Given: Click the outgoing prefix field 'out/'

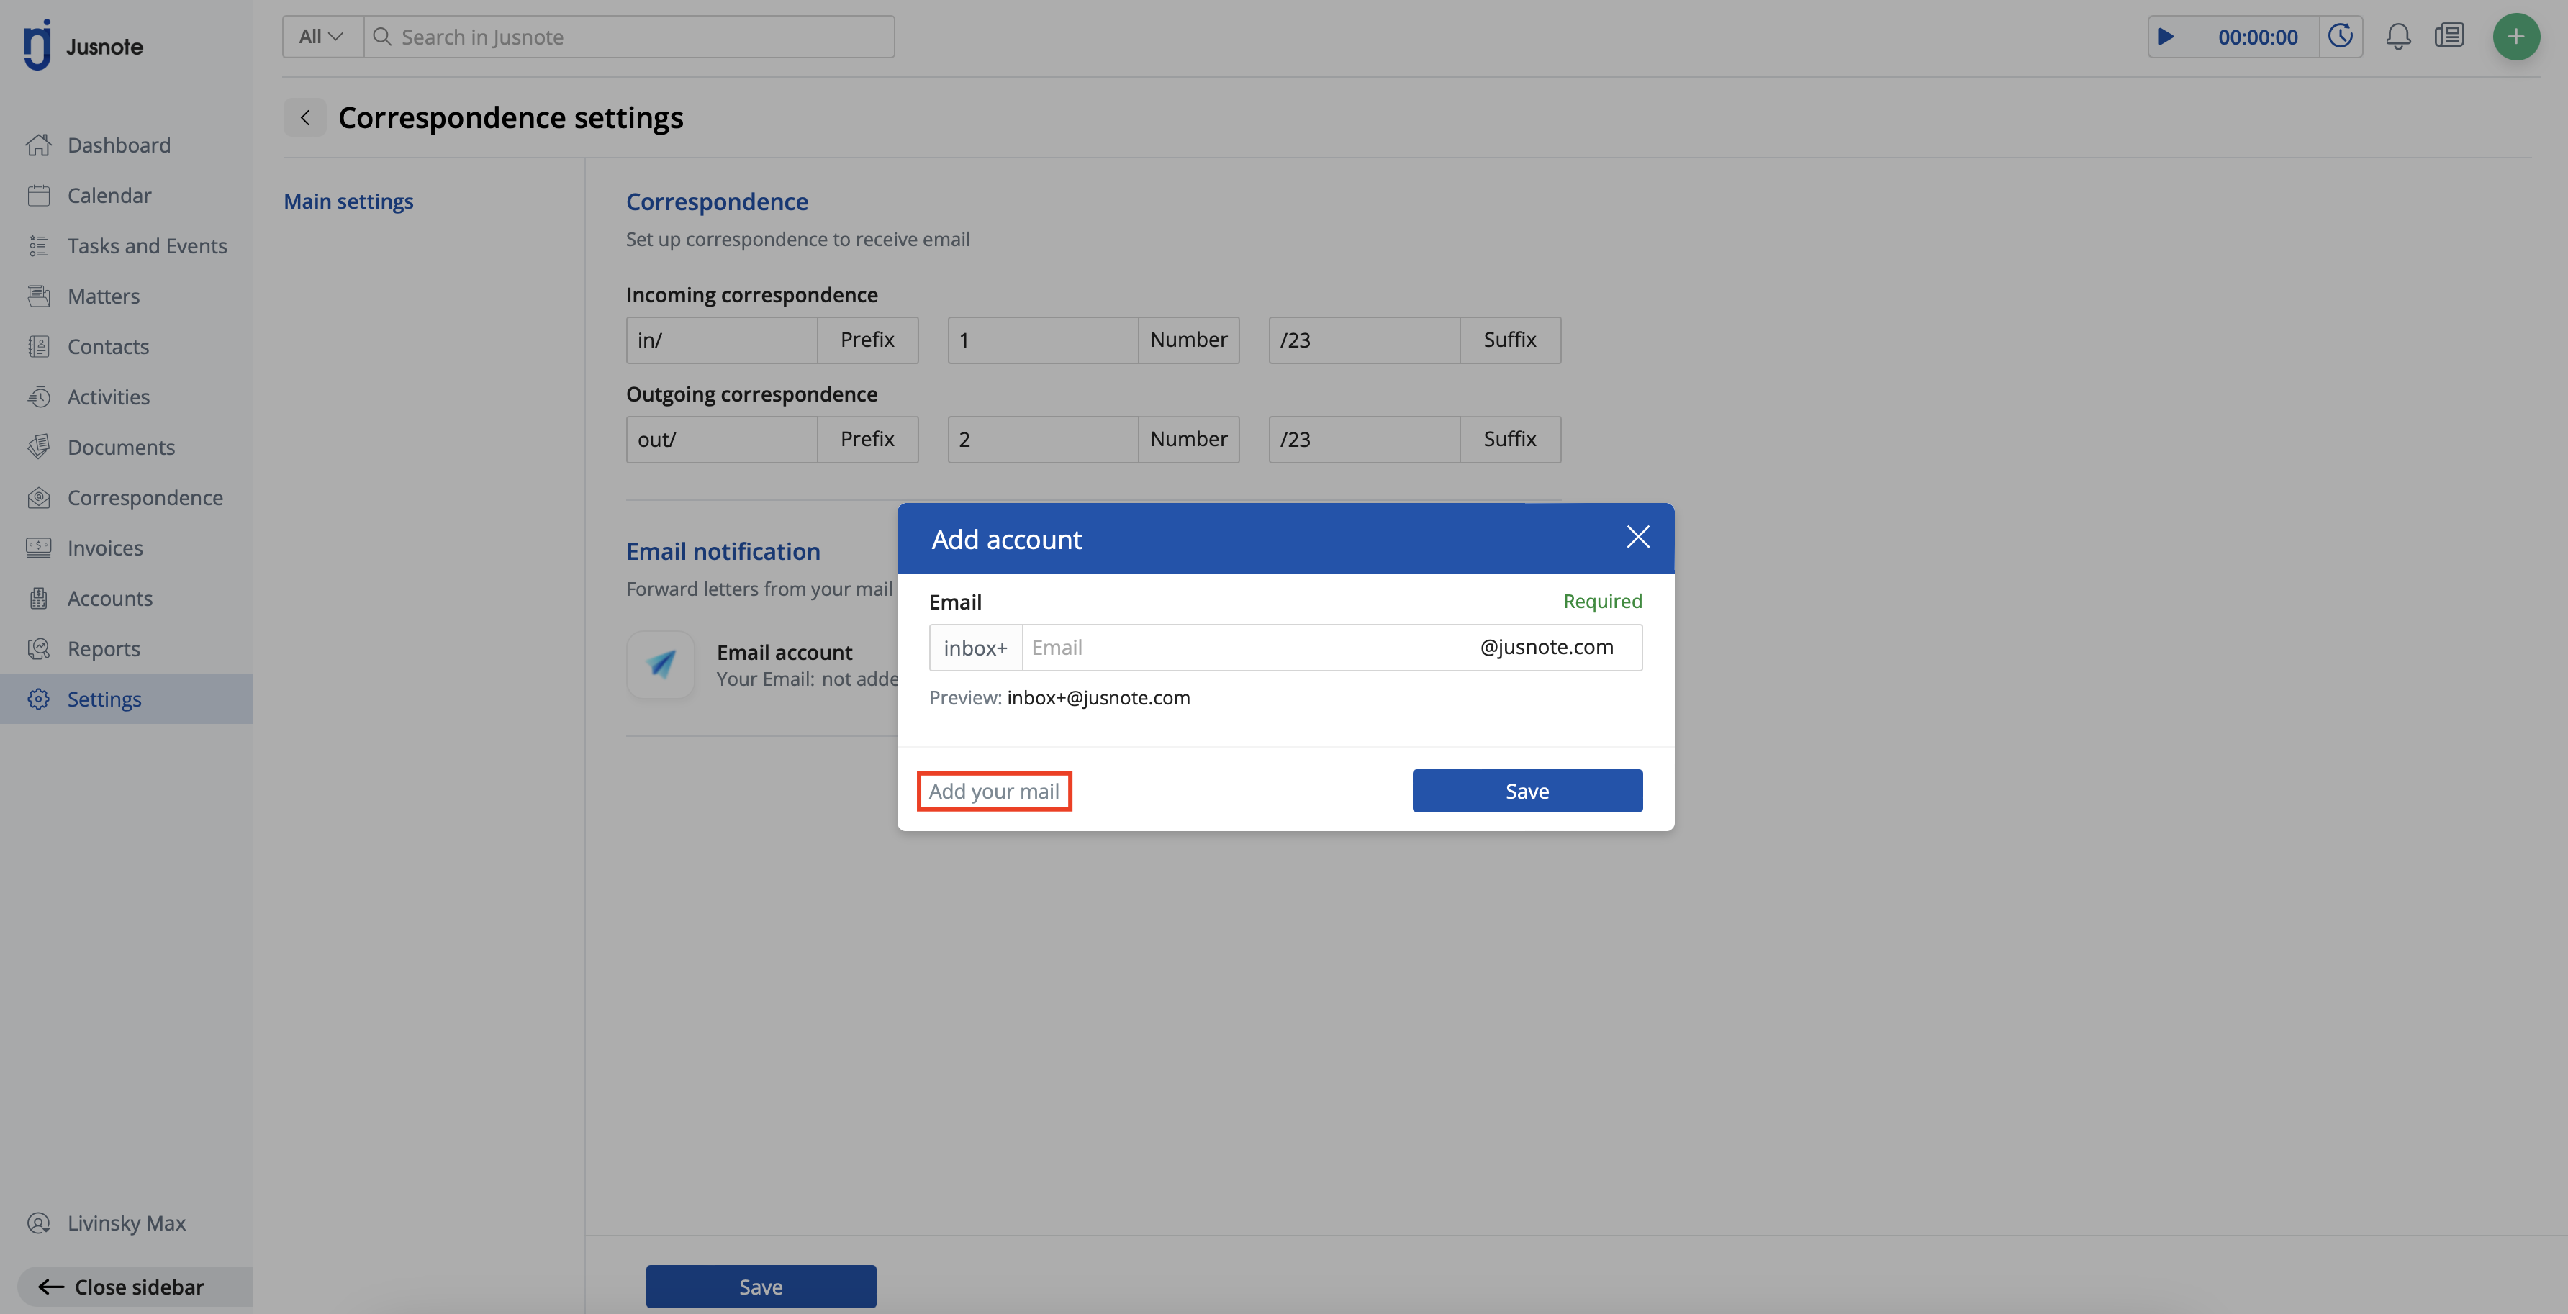Looking at the screenshot, I should tap(722, 440).
